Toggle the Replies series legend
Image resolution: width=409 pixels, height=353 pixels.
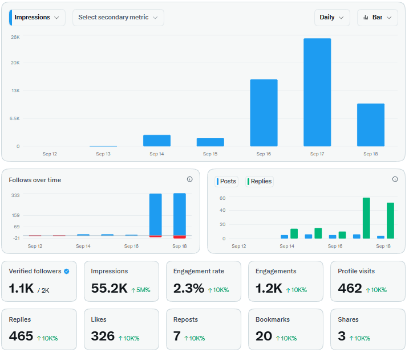point(260,181)
